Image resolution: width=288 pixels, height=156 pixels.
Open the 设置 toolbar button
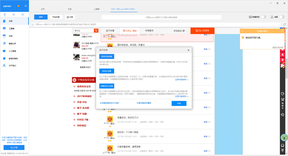click(70, 17)
